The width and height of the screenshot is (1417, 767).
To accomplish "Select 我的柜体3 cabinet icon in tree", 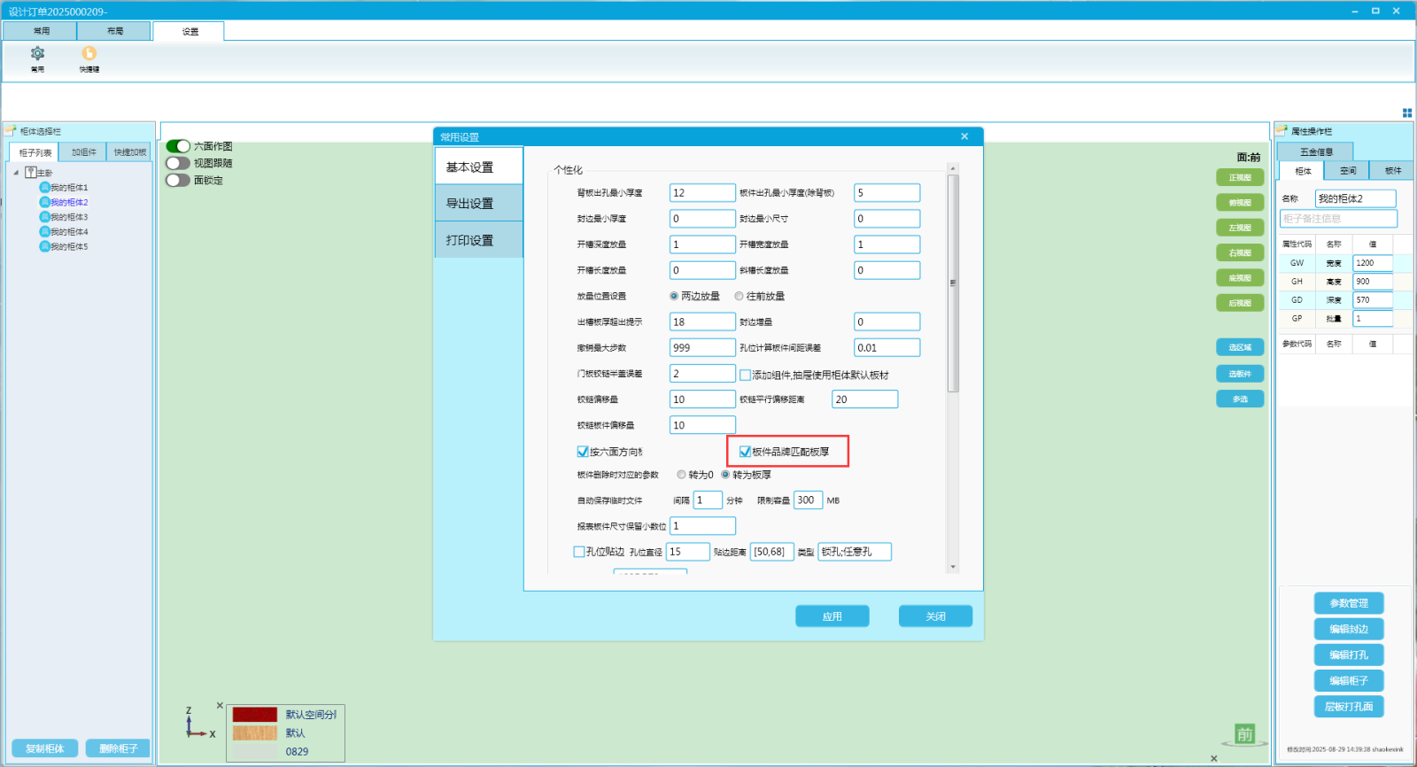I will point(44,217).
